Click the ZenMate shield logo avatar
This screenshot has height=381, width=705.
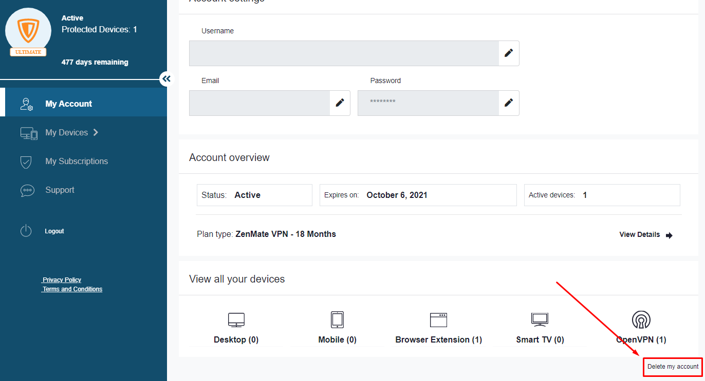(x=28, y=31)
